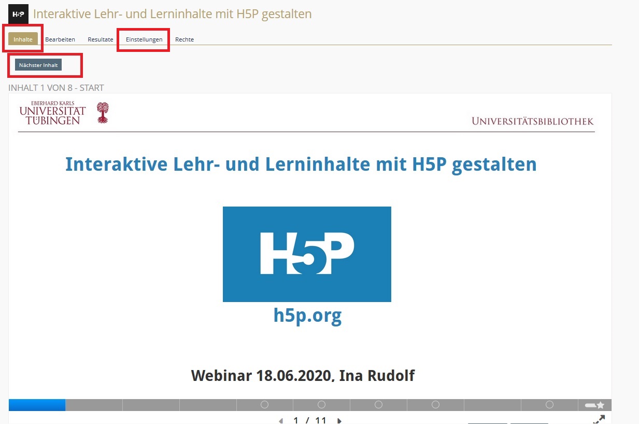This screenshot has width=639, height=424.
Task: Jump to the second slide segment in the progress bar
Action: click(94, 405)
